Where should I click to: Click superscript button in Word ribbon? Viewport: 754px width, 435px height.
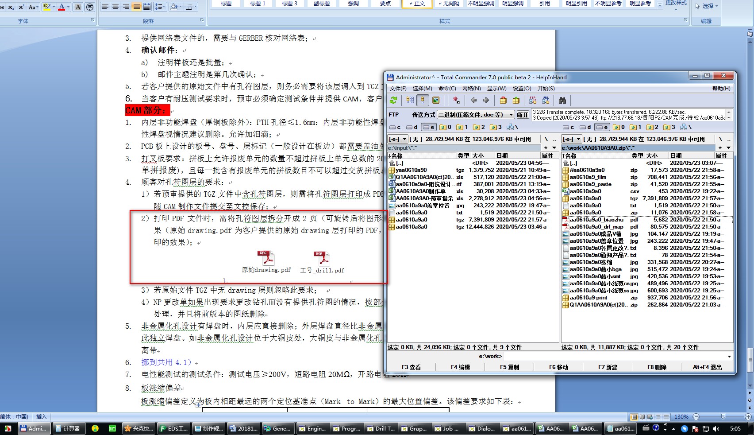[21, 7]
